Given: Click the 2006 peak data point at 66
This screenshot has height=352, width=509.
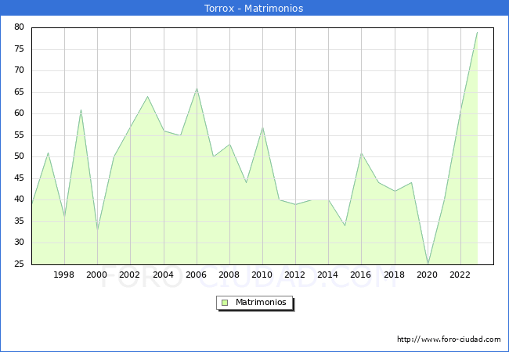Looking at the screenshot, I should pos(197,88).
